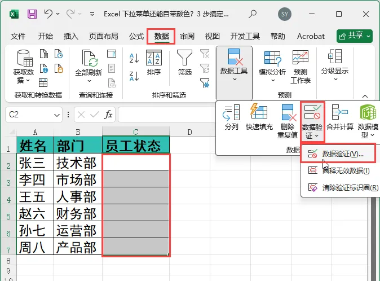Click the green 共享 share button

coord(354,36)
